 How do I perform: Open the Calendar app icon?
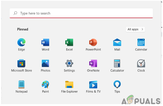(x=141, y=42)
